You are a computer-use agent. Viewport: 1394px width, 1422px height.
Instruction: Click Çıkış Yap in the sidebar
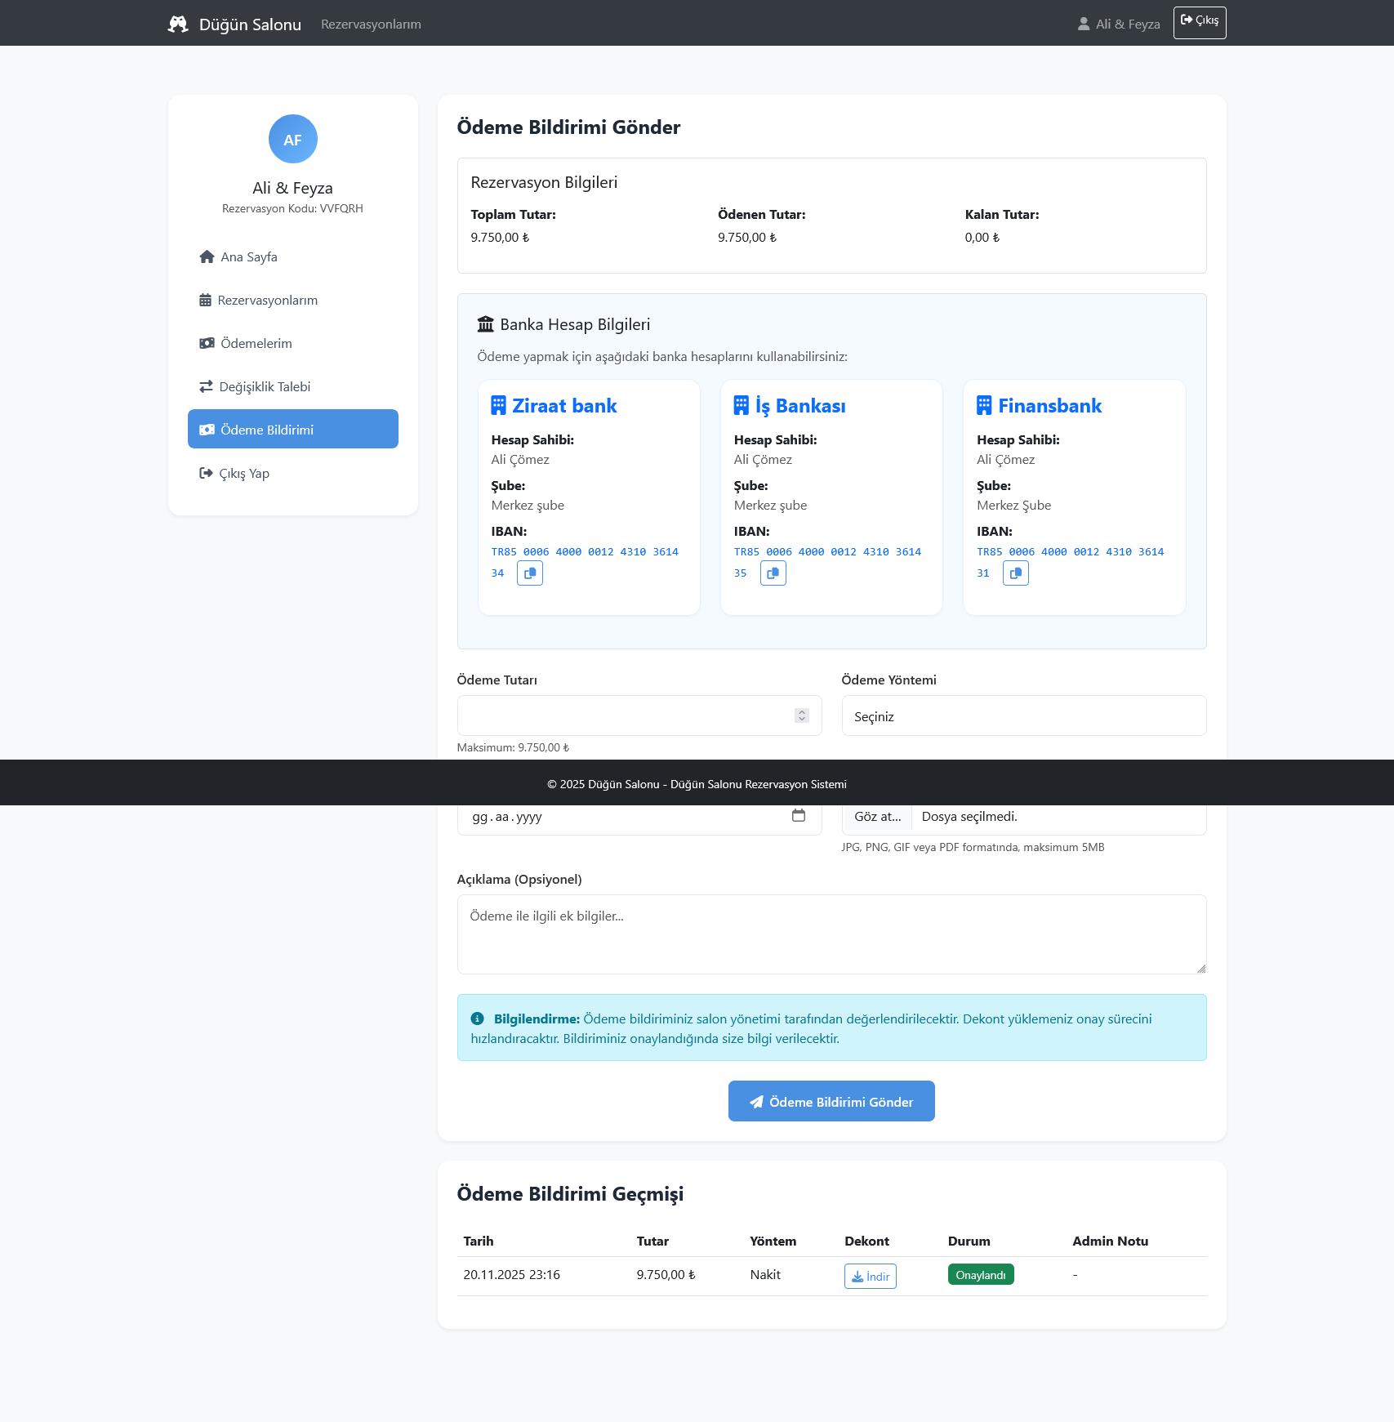[243, 474]
